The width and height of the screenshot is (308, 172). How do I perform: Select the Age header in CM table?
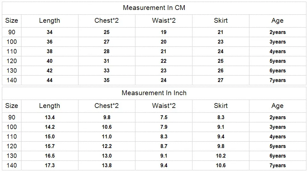277,20
